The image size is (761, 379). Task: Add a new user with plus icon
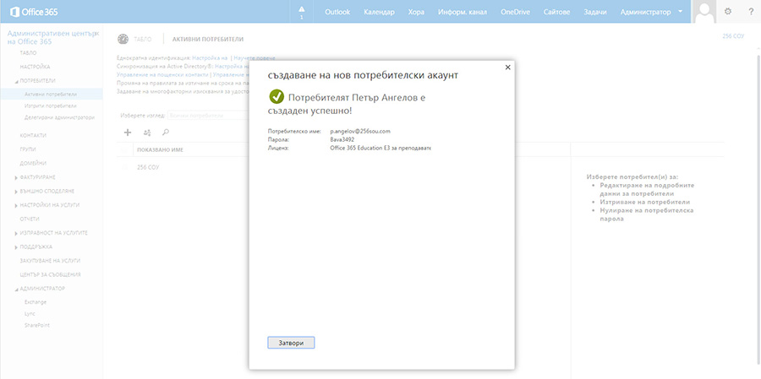(x=128, y=132)
